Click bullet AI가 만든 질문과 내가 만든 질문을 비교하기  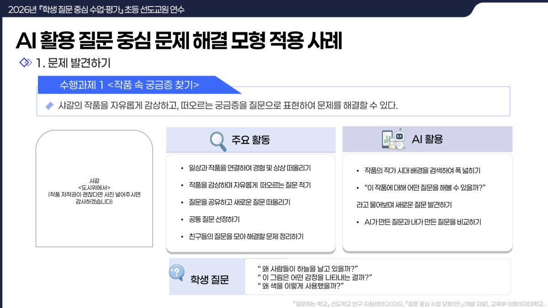click(419, 222)
